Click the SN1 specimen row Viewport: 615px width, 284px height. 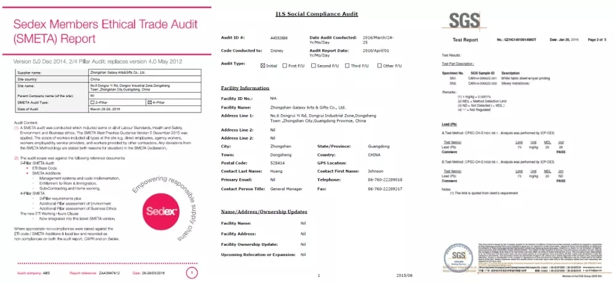tap(496, 79)
